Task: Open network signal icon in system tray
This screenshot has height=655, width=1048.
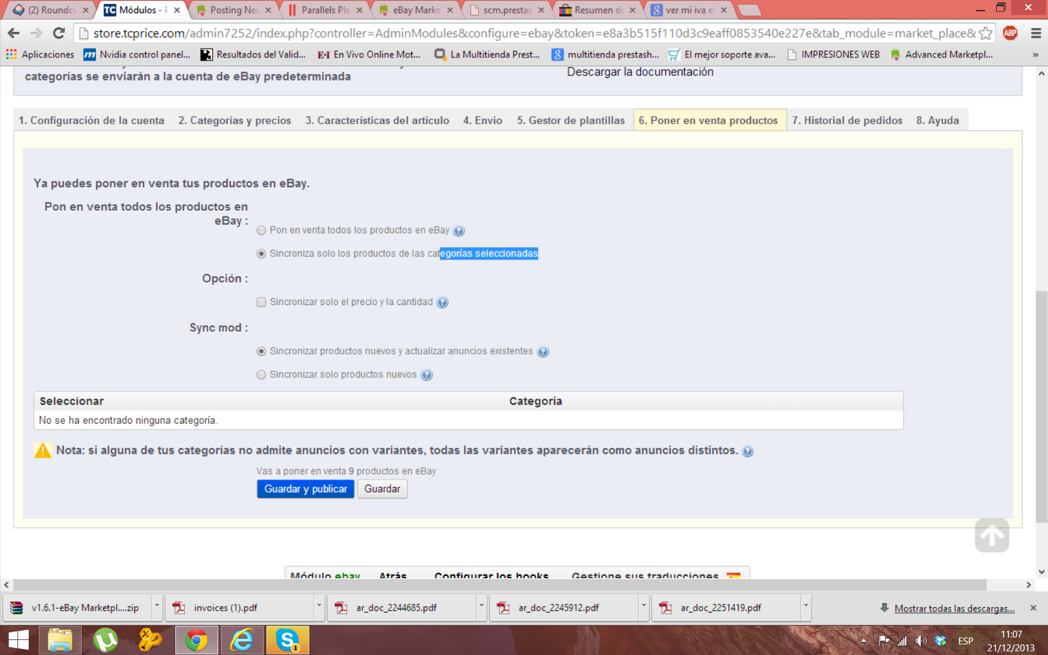Action: (x=902, y=641)
